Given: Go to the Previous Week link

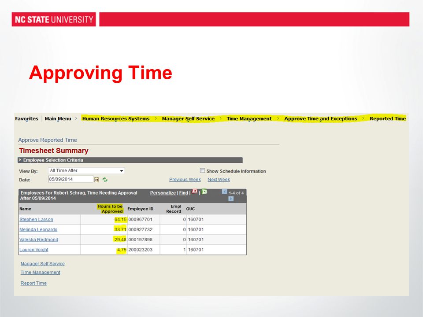Looking at the screenshot, I should point(185,180).
